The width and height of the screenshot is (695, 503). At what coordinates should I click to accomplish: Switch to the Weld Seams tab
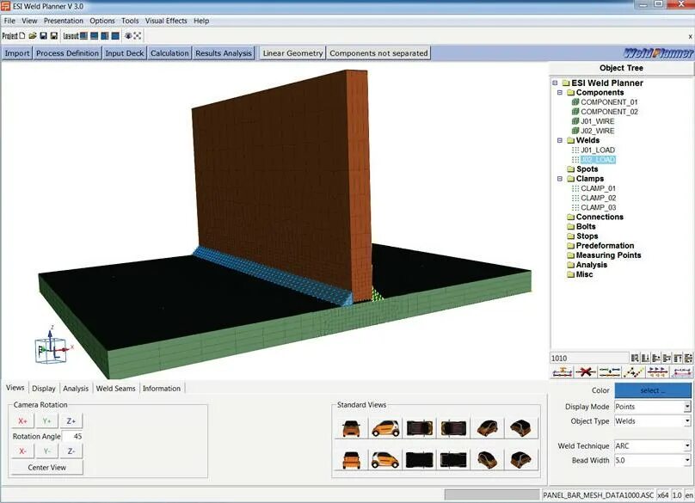point(115,389)
